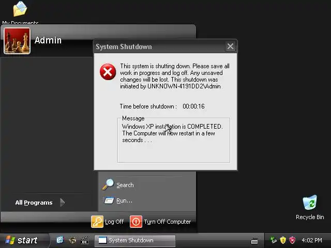Viewport: 331px width, 248px height.
Task: Click the Safely Remove Hardware tray icon
Action: click(x=274, y=240)
